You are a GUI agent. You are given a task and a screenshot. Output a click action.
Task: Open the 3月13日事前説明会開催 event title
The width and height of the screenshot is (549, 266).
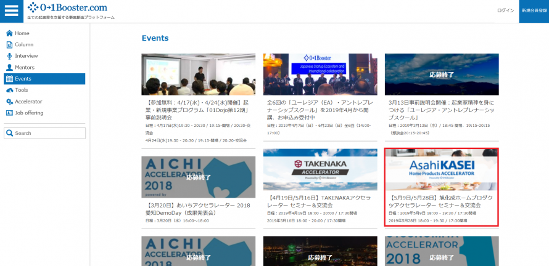(x=442, y=110)
